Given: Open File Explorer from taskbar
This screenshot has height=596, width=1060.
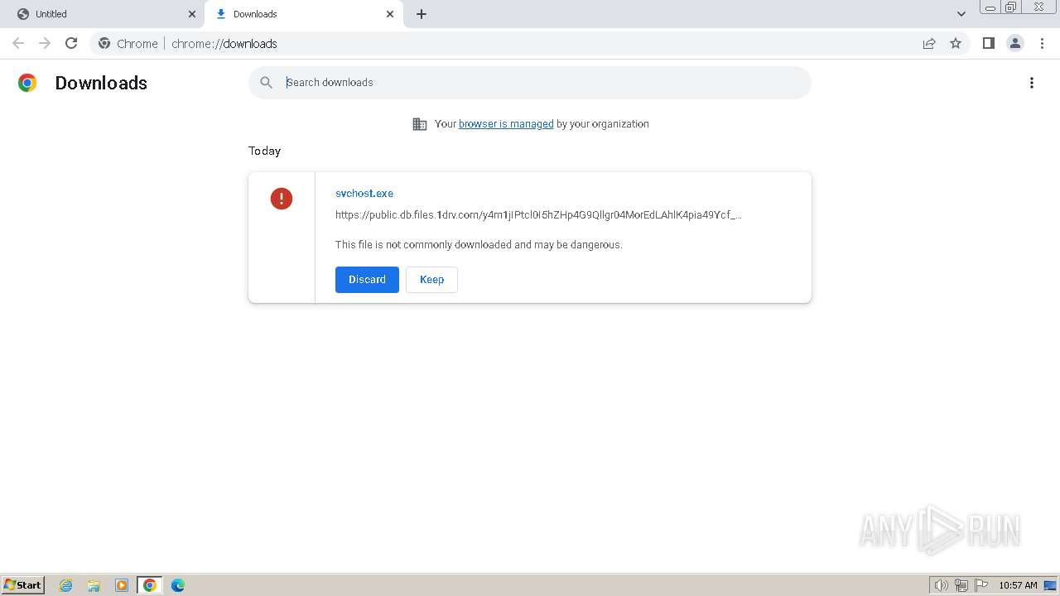Looking at the screenshot, I should (94, 585).
